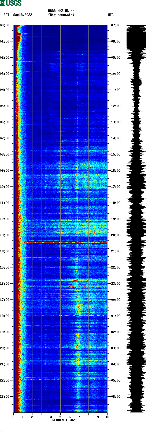Image resolution: width=148 pixels, height=434 pixels.
Task: Click the 18:00 label on the PDT axis
Action: click(5, 316)
